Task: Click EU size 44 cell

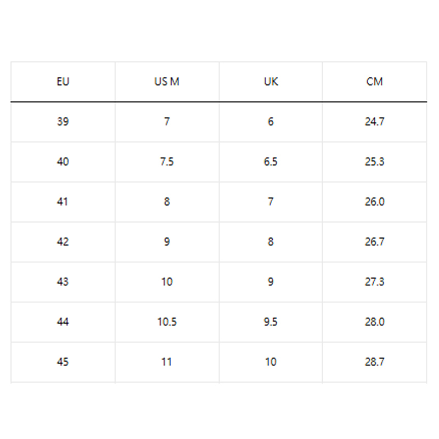Action: coord(63,322)
